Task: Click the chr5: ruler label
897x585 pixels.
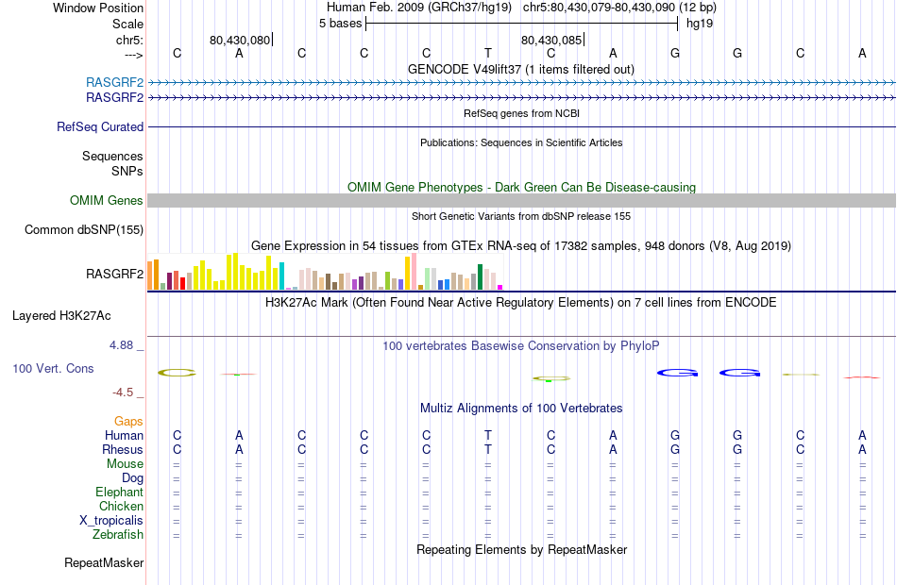Action: [x=129, y=40]
